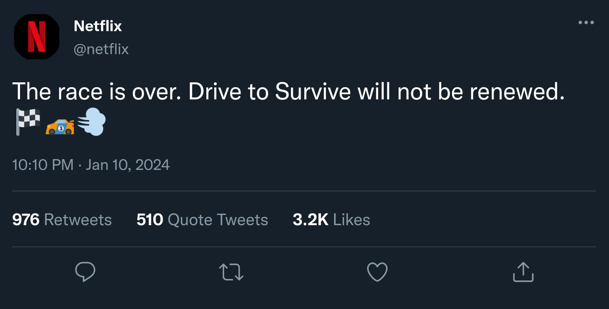Image resolution: width=609 pixels, height=309 pixels.
Task: Open the @netflix handle link
Action: point(101,49)
